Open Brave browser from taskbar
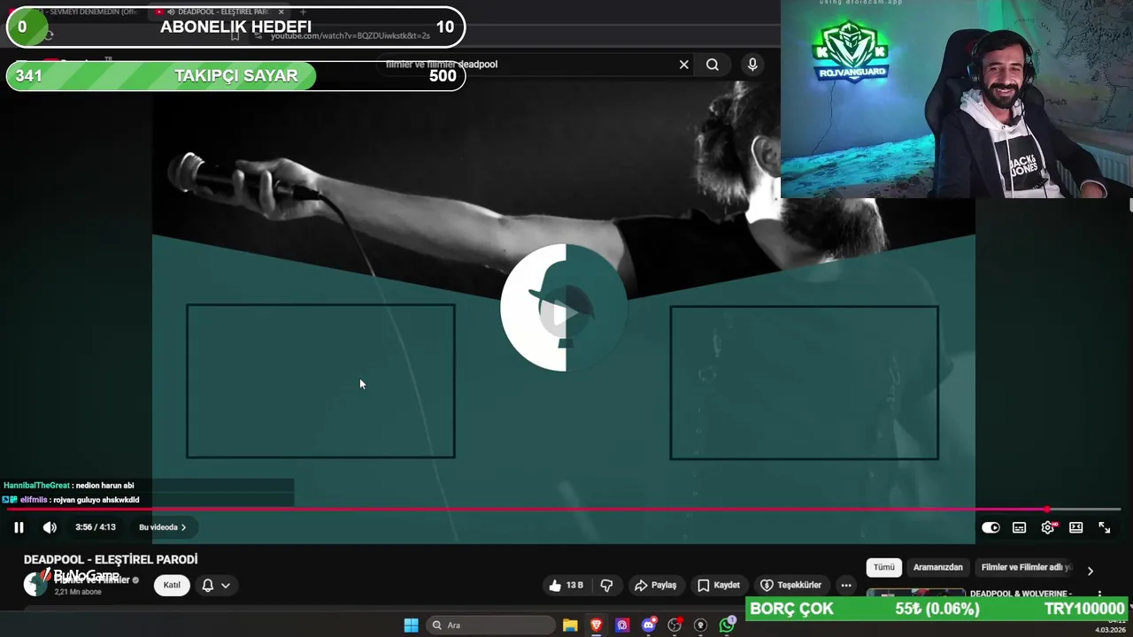 (597, 625)
